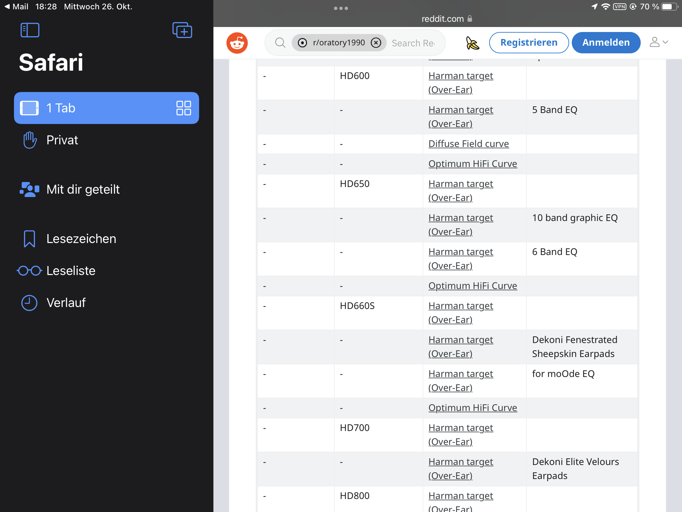Select the HD600 cell text
Screen dimensions: 682x512
[355, 76]
